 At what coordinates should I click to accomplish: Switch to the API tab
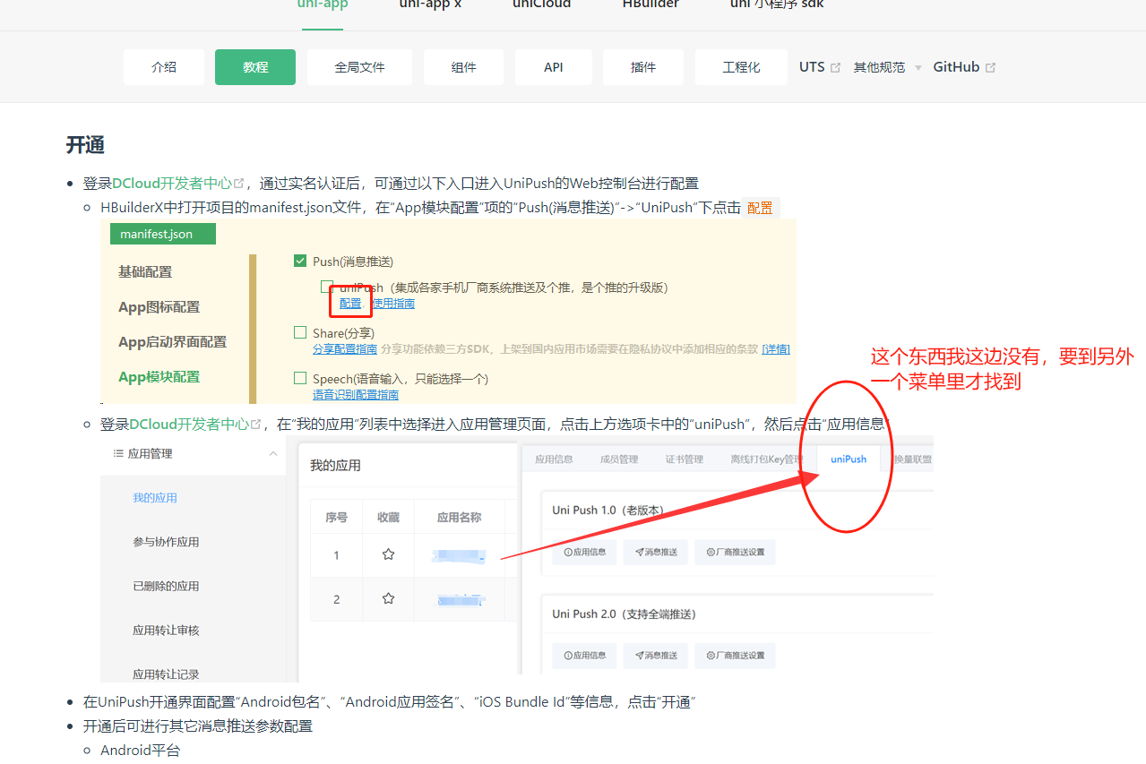553,67
